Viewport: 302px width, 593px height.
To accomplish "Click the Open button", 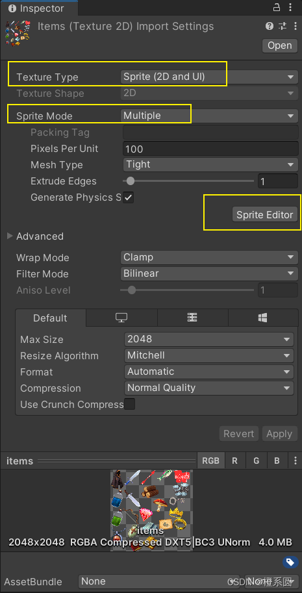I will 280,45.
